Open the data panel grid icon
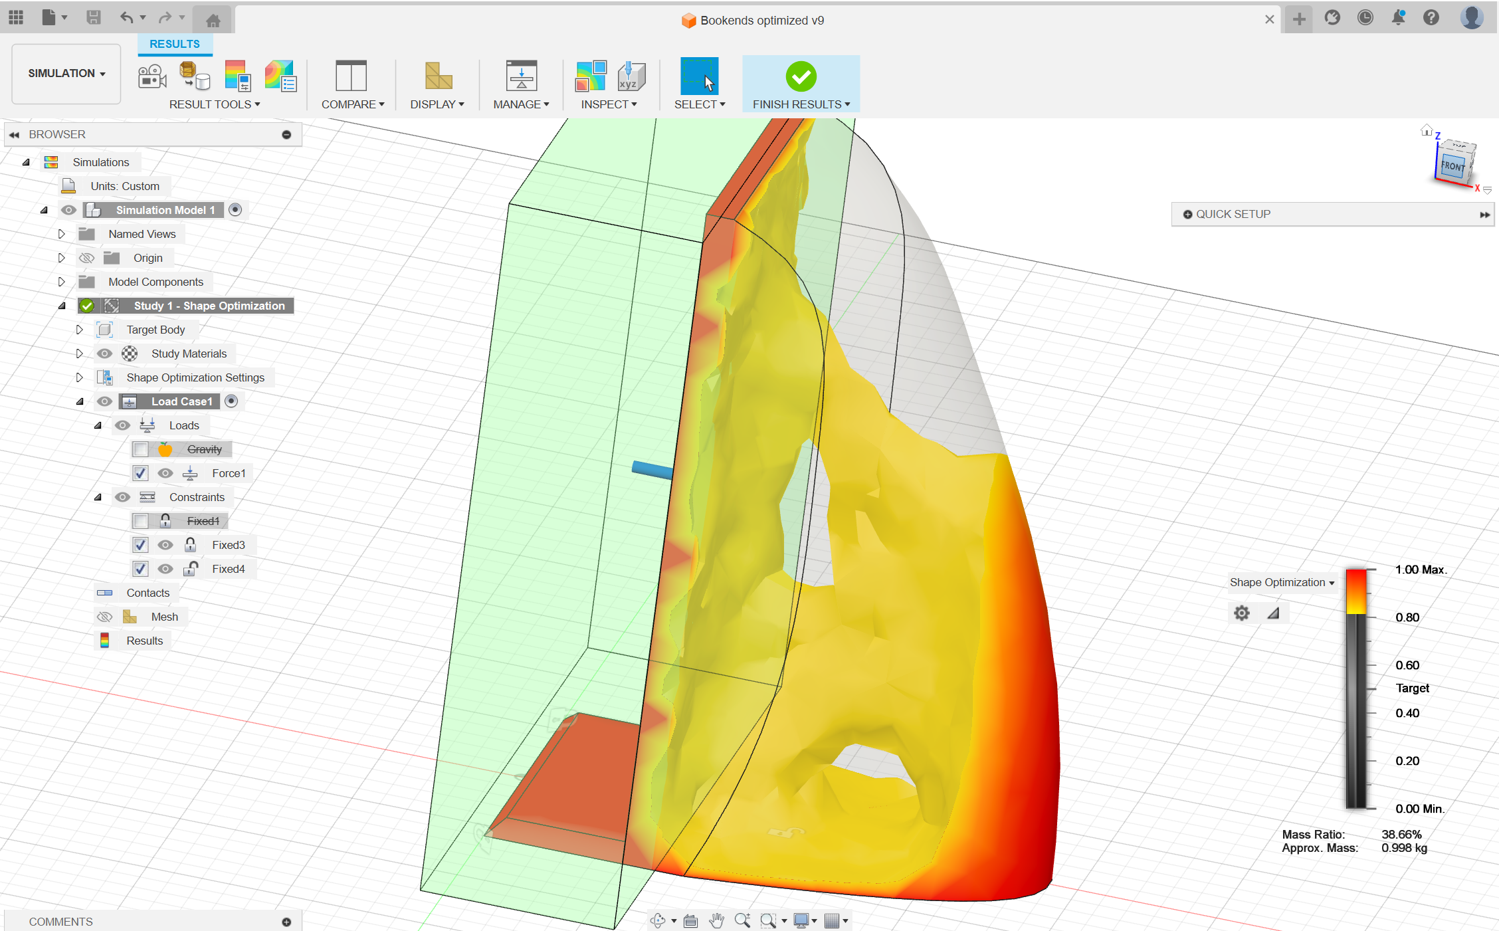Viewport: 1499px width, 931px height. tap(16, 18)
